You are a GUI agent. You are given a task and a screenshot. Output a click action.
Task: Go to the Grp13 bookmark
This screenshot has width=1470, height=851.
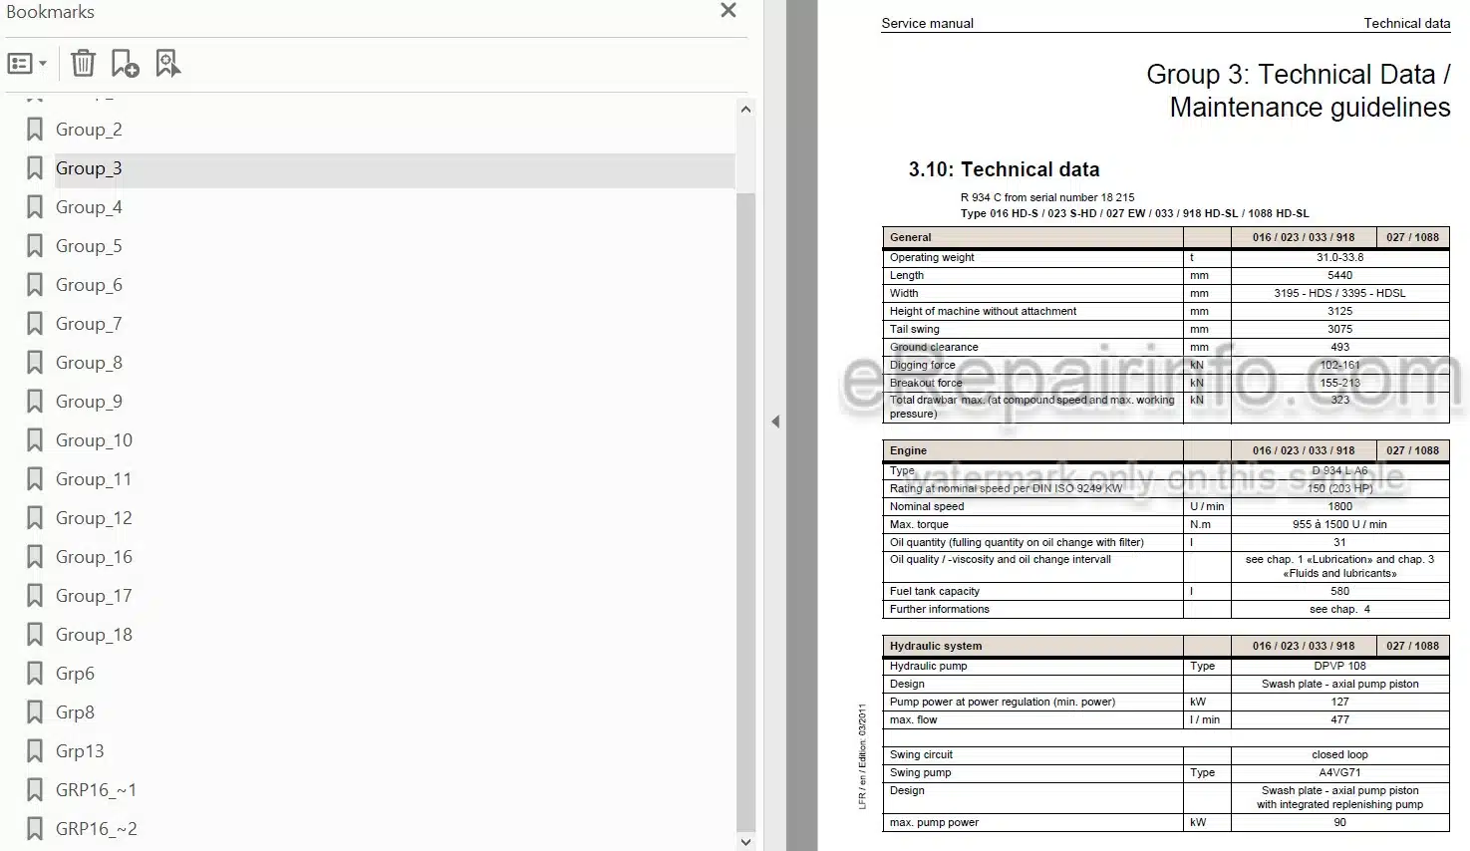[x=80, y=751]
